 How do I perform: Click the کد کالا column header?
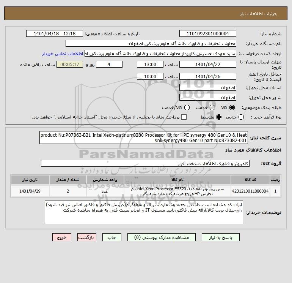pos(250,180)
